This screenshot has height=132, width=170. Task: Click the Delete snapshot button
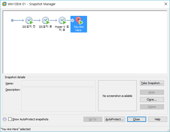(152, 107)
